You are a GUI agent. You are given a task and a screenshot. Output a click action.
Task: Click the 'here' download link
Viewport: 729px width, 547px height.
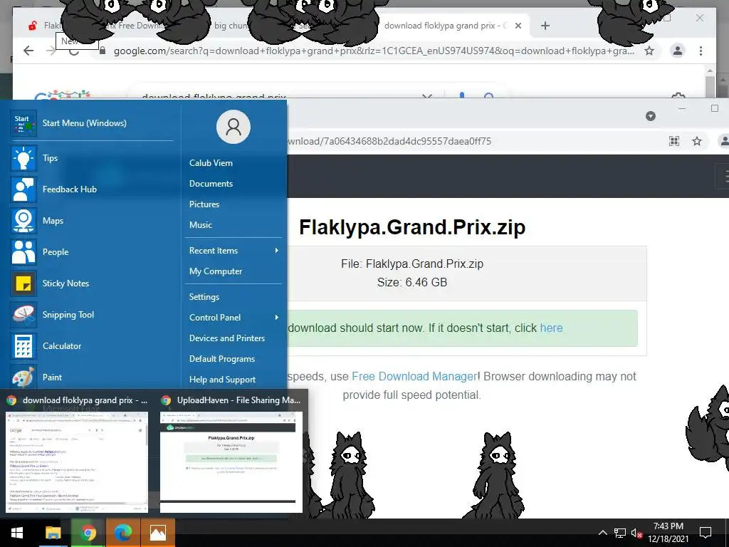(552, 328)
